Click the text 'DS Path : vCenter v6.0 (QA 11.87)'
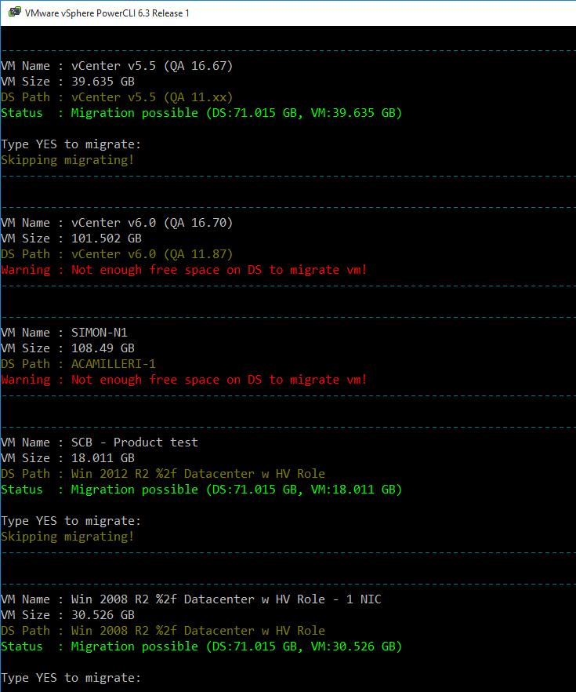This screenshot has width=576, height=692. pyautogui.click(x=117, y=254)
